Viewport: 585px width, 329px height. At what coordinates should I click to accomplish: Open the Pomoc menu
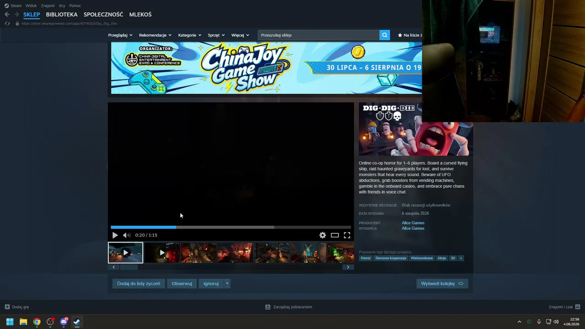coord(75,5)
